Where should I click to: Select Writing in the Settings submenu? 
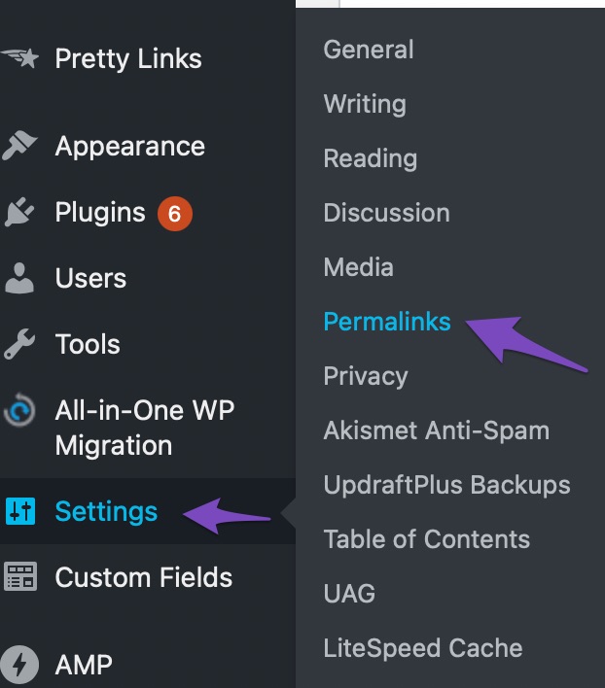click(365, 104)
